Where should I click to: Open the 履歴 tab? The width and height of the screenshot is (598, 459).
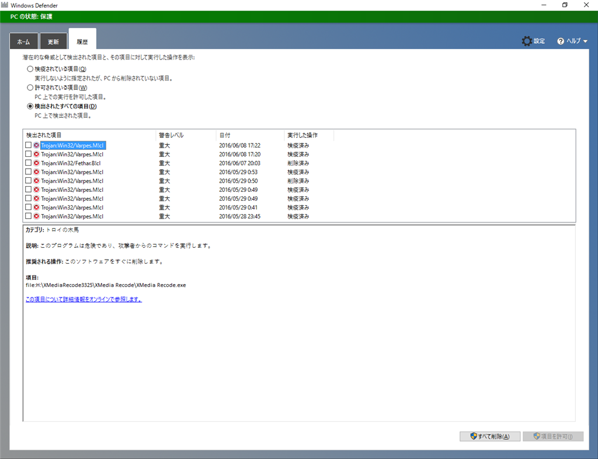pos(82,39)
